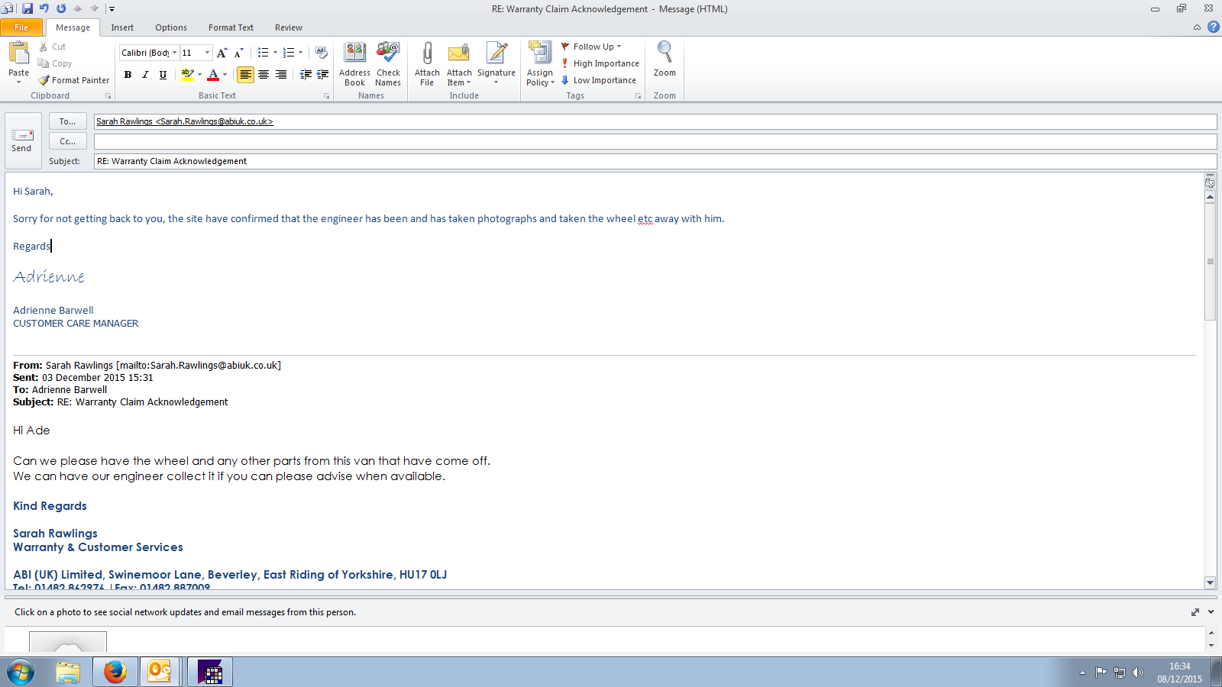1222x687 pixels.
Task: Expand the font size dropdown
Action: click(x=207, y=53)
